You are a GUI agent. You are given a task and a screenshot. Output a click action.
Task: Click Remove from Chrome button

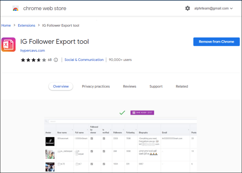click(216, 42)
